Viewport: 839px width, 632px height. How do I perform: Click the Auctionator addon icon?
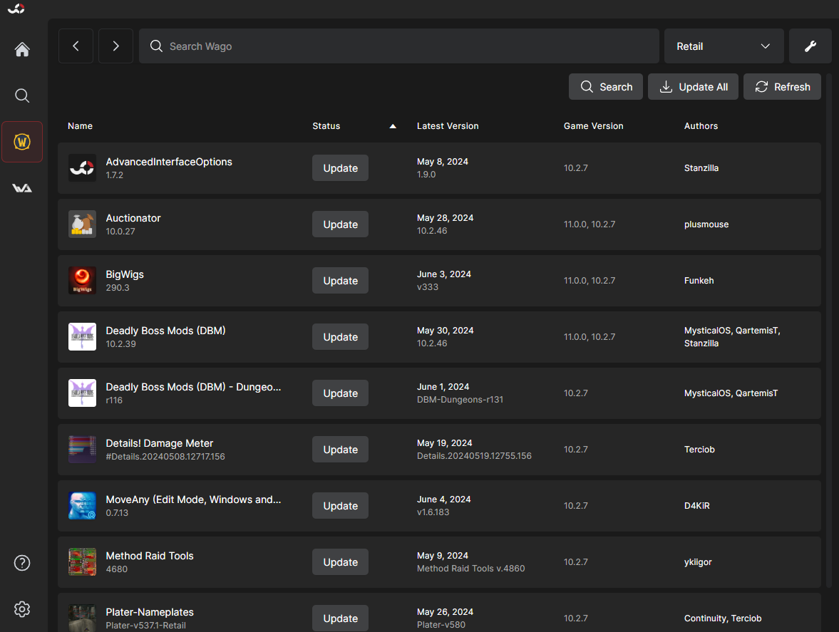click(x=83, y=224)
